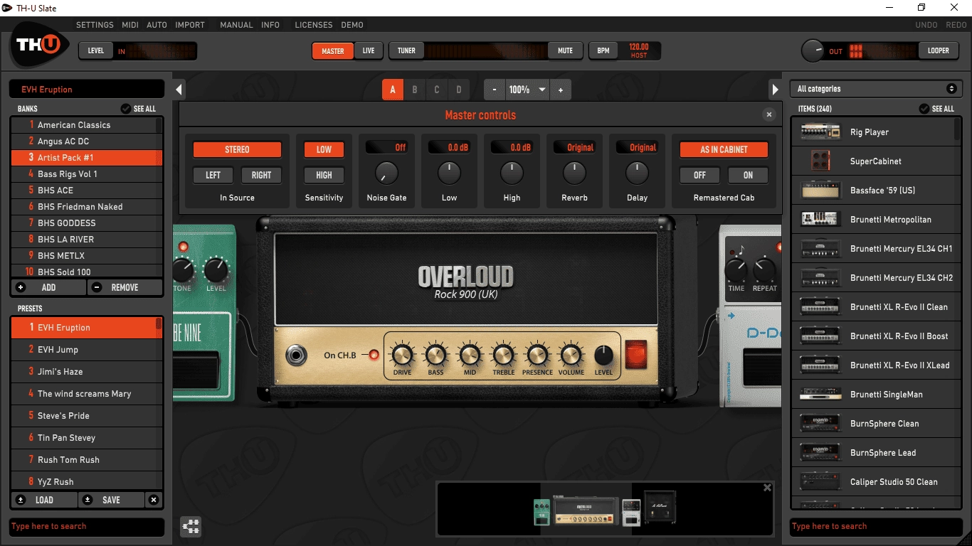Toggle the On CH.B channel LED
This screenshot has height=546, width=972.
(x=374, y=355)
